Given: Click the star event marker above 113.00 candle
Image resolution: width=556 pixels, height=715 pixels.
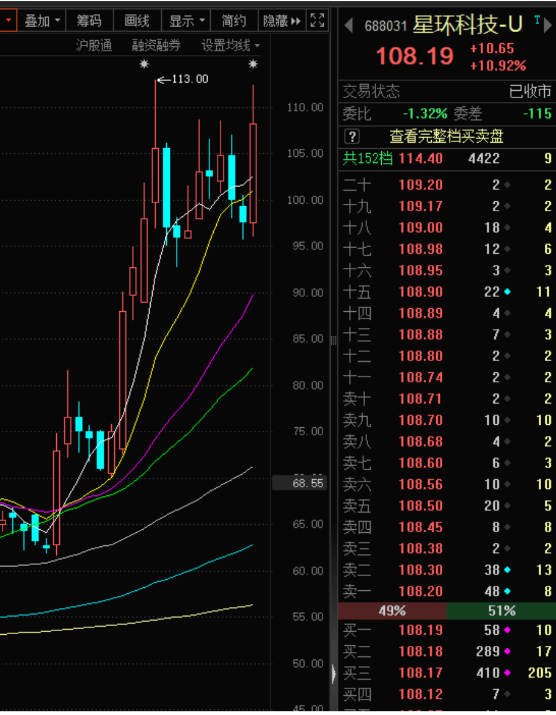Looking at the screenshot, I should (144, 64).
